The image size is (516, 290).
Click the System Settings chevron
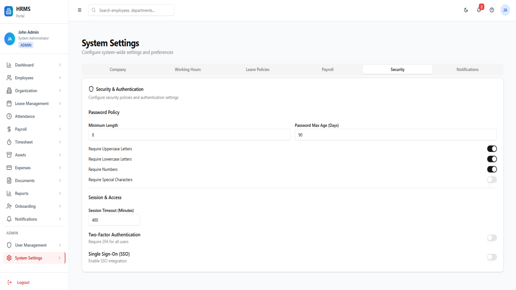pos(60,258)
